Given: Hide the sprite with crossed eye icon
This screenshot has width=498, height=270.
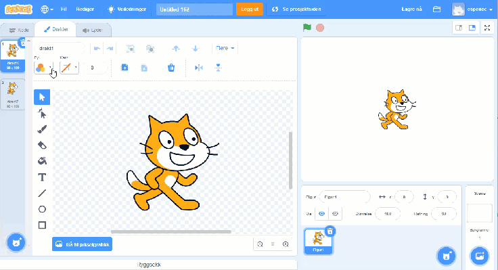Looking at the screenshot, I should tap(335, 214).
